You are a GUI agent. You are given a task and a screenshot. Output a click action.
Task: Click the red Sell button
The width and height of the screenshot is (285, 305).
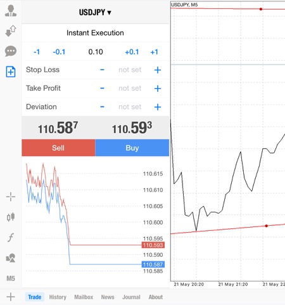pyautogui.click(x=58, y=148)
